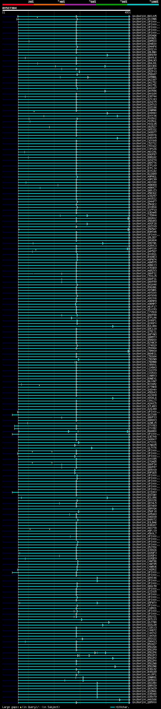Select UniRef100_A2QJB9 label
161x709 pixels.
[x=144, y=409]
